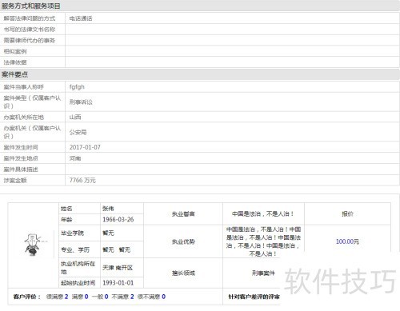Click the 相似案例 label
This screenshot has height=311, width=400.
[15, 51]
